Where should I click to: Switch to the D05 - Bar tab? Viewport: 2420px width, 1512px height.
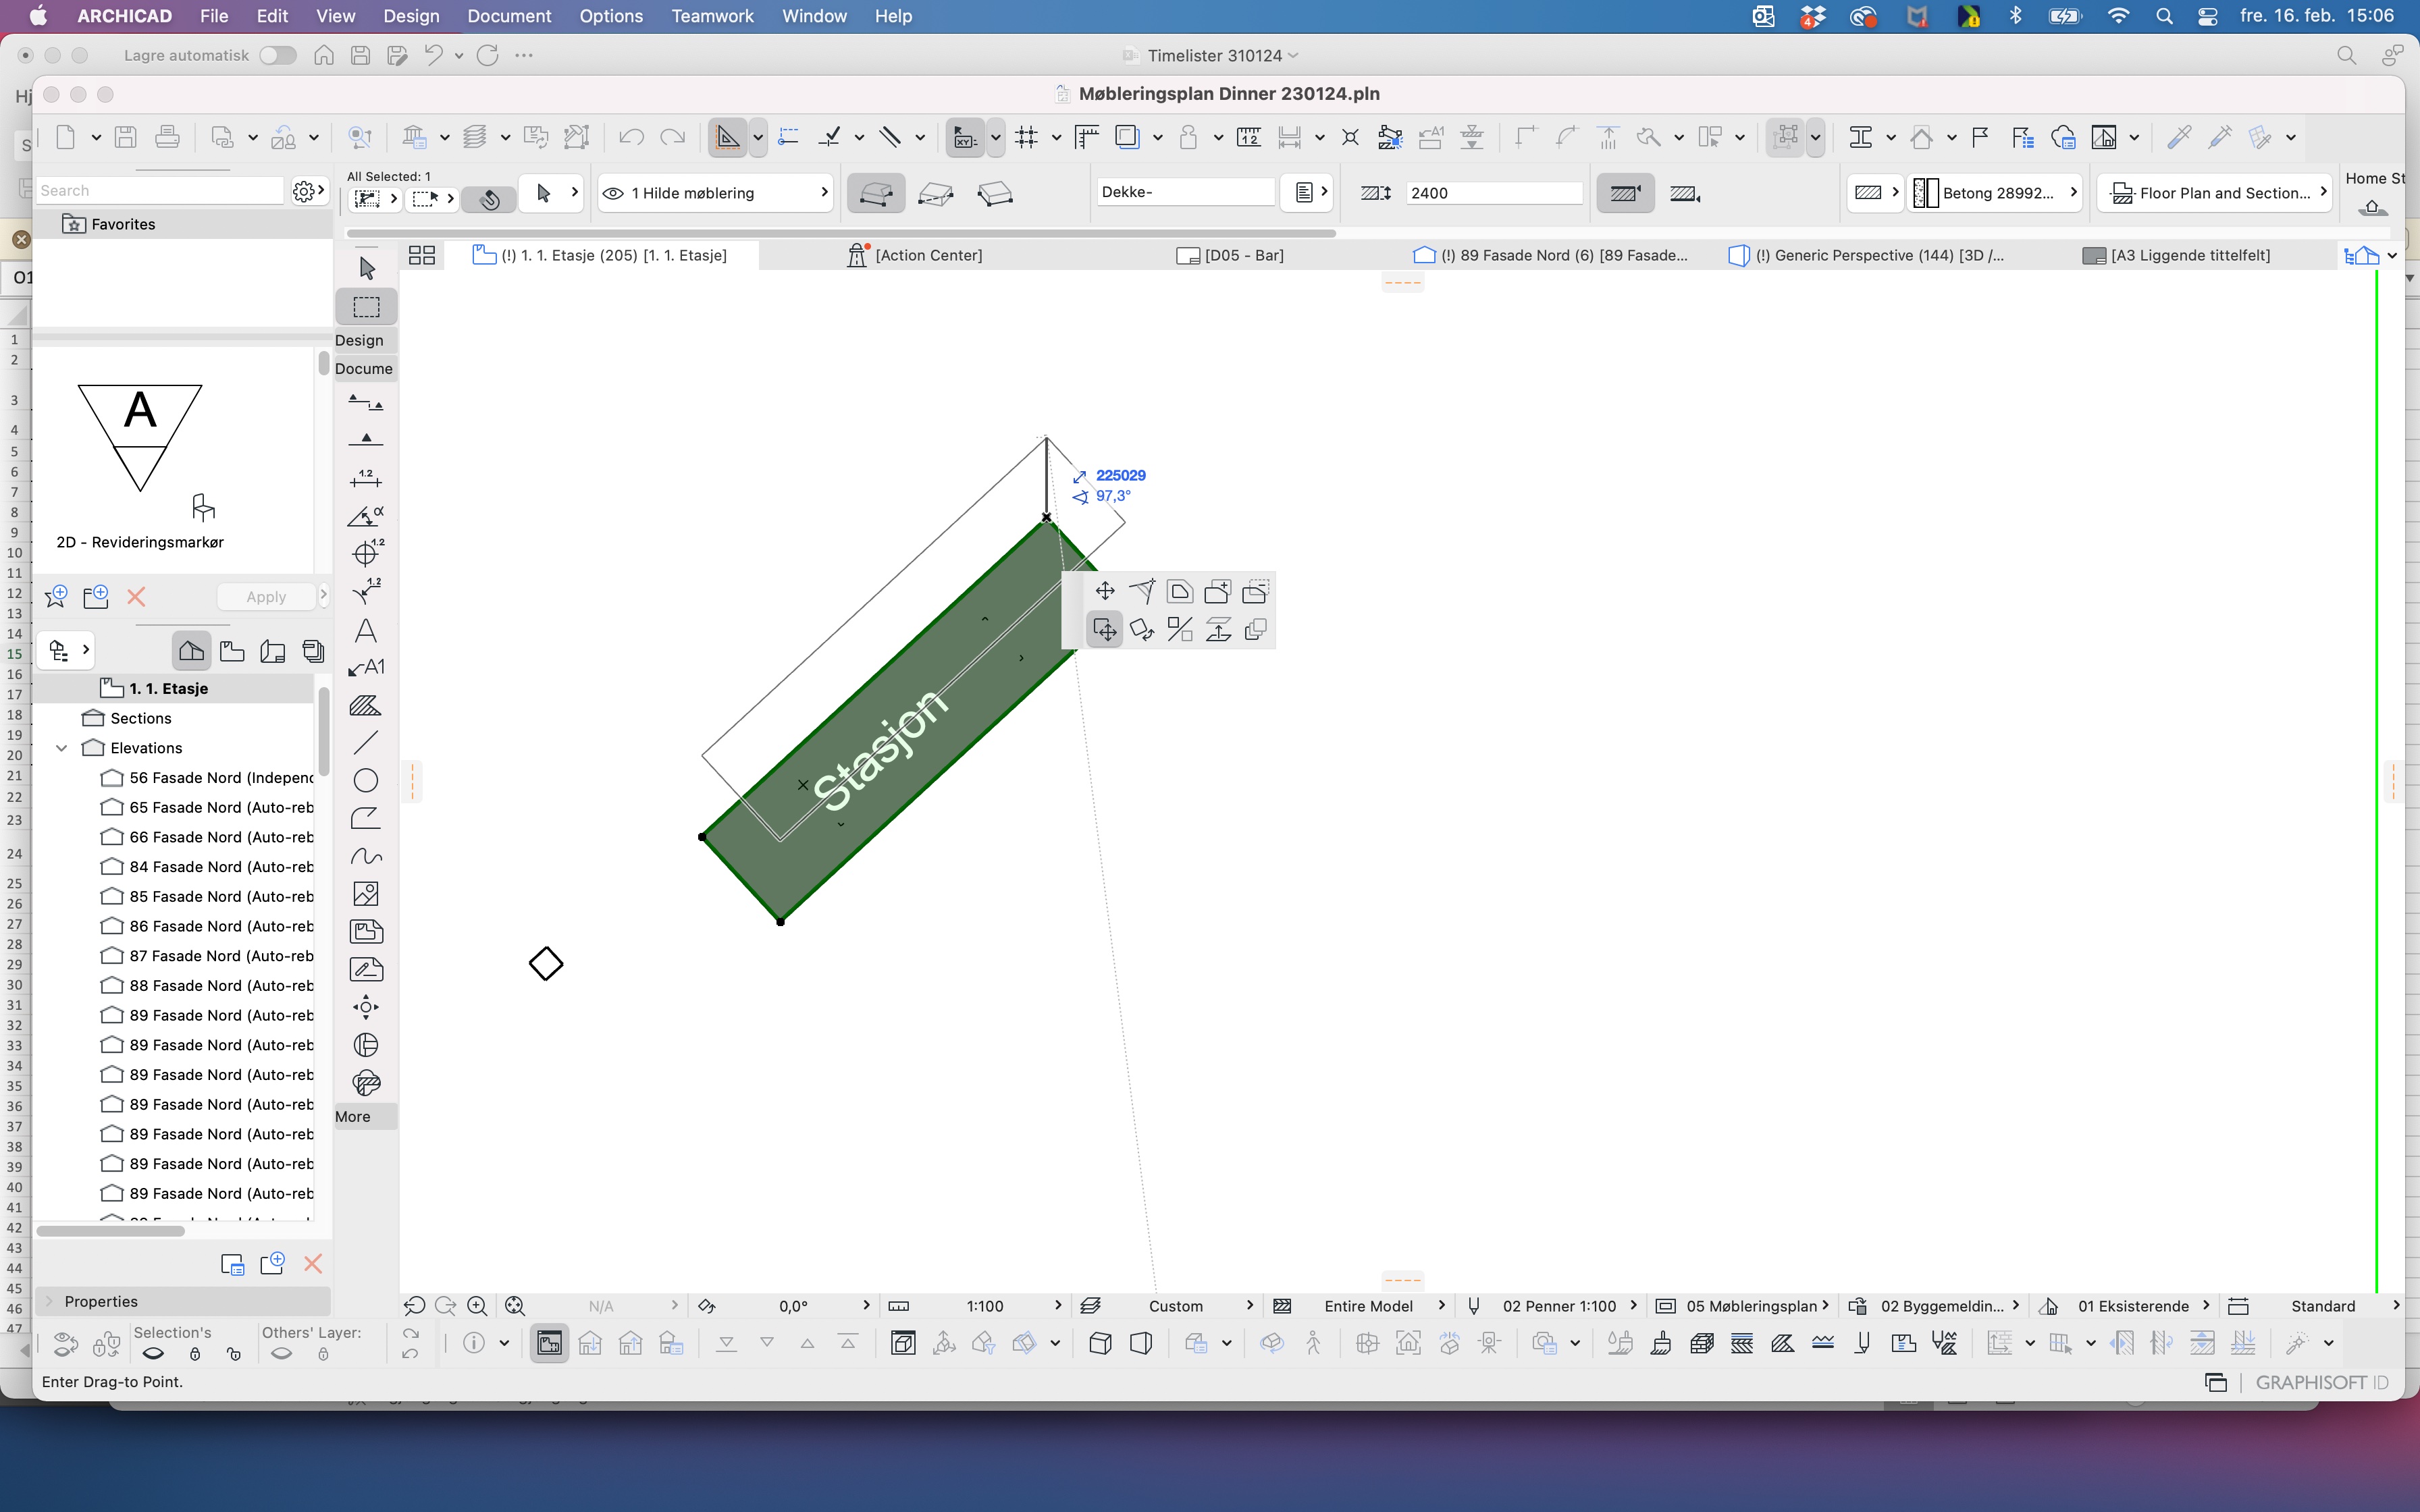pyautogui.click(x=1243, y=255)
